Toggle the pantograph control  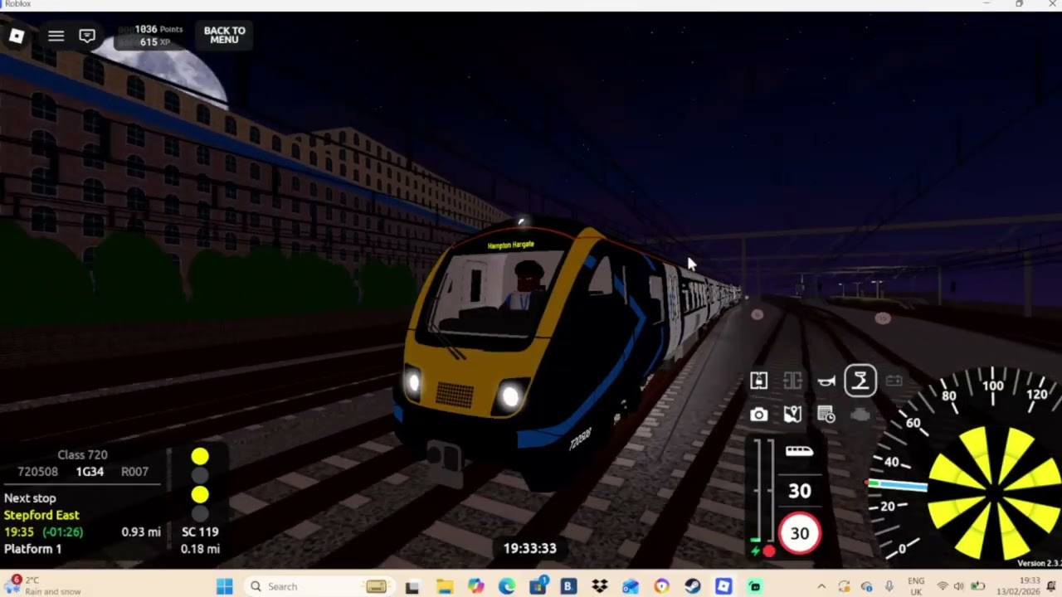[x=860, y=381]
